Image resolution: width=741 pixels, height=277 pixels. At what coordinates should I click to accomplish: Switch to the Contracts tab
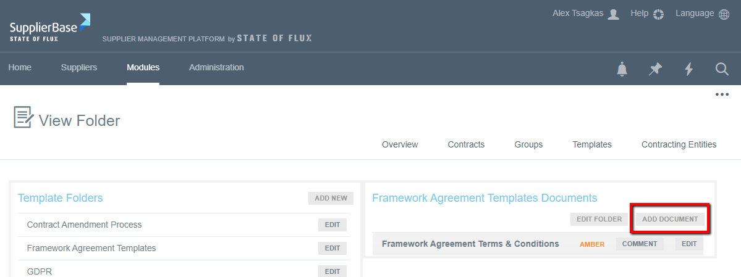tap(466, 144)
